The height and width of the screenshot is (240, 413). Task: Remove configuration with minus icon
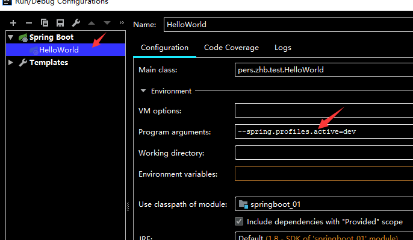[x=29, y=23]
